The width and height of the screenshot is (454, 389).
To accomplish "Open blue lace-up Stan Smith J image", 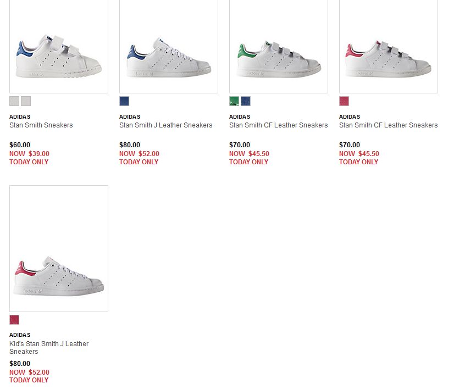I will [x=169, y=46].
